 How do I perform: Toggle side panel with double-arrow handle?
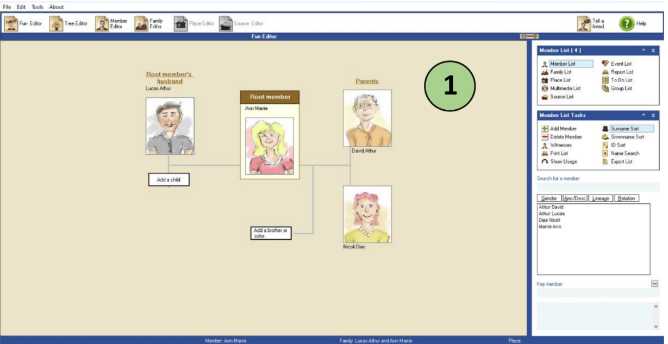(x=529, y=36)
